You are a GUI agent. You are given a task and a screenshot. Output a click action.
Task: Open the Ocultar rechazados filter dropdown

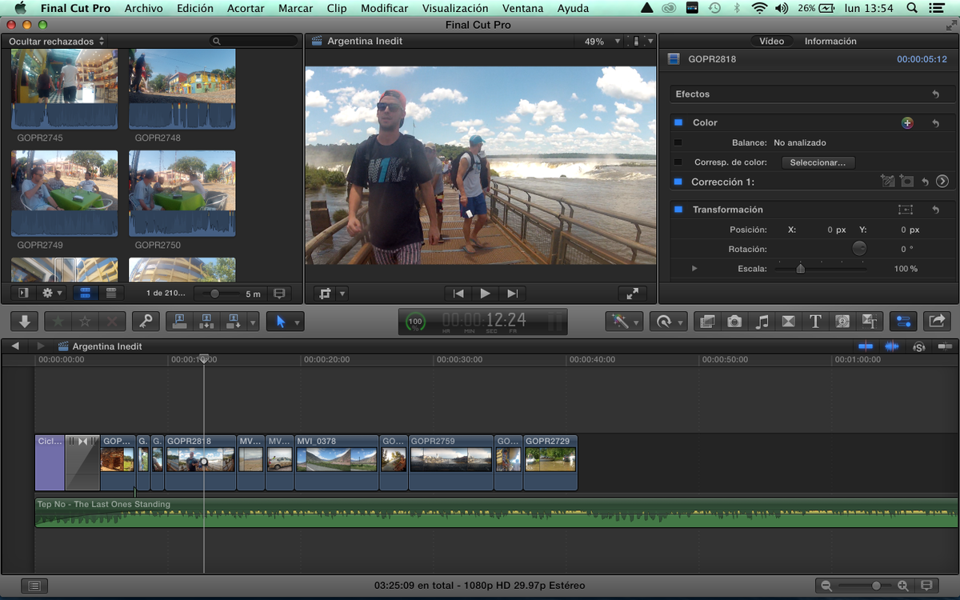[x=57, y=41]
